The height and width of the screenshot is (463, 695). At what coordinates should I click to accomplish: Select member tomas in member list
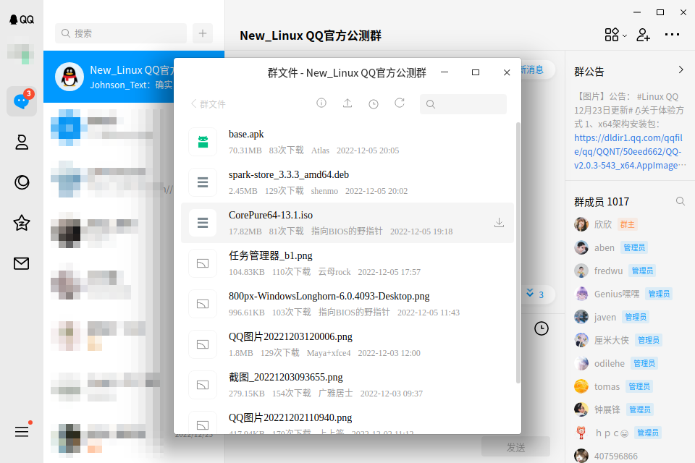coord(629,386)
